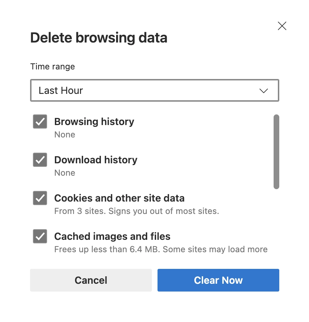
Task: Disable Cookies and other site data deletion
Action: click(x=40, y=198)
